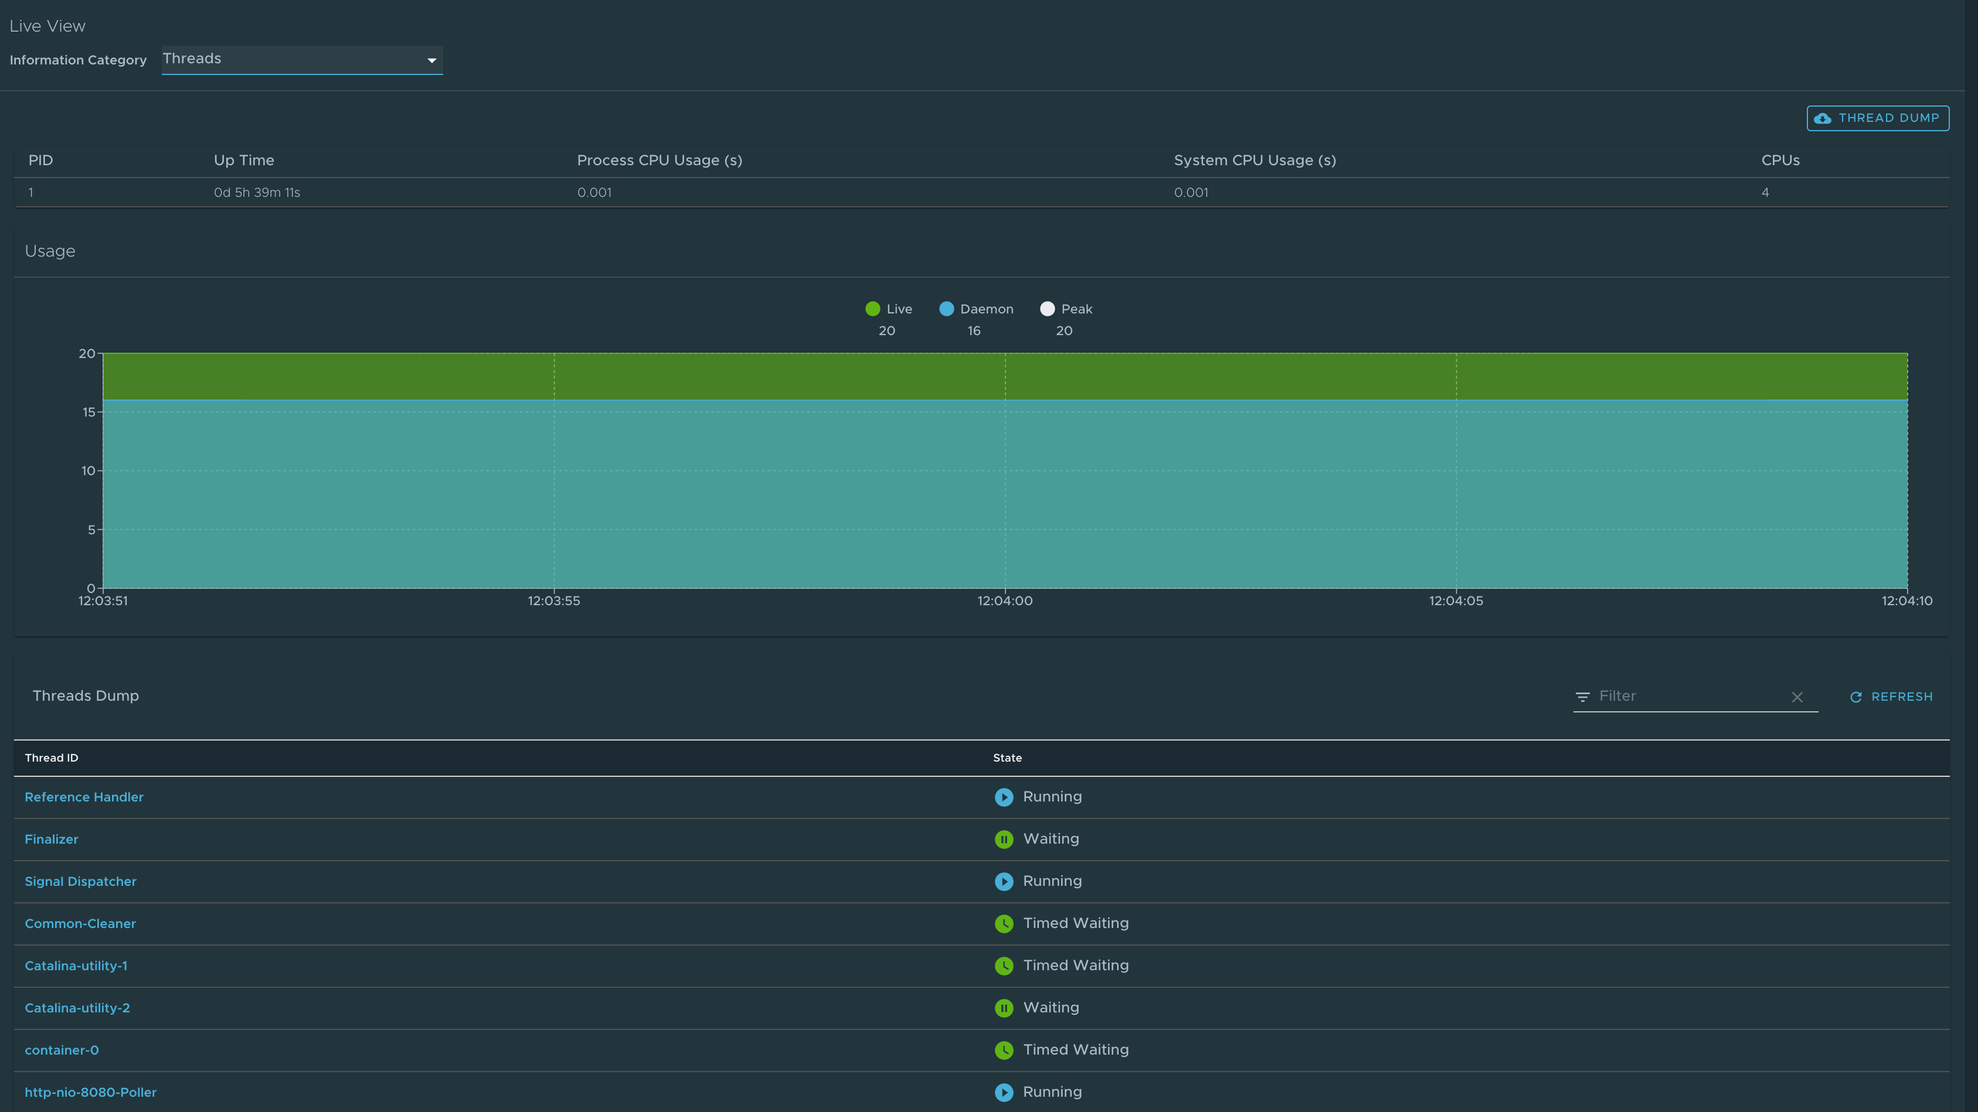This screenshot has width=1978, height=1112.
Task: Click the REFRESH button
Action: click(1891, 697)
